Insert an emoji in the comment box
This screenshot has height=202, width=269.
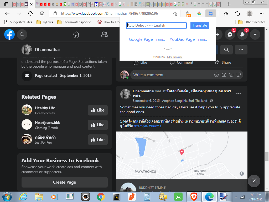pos(216,75)
